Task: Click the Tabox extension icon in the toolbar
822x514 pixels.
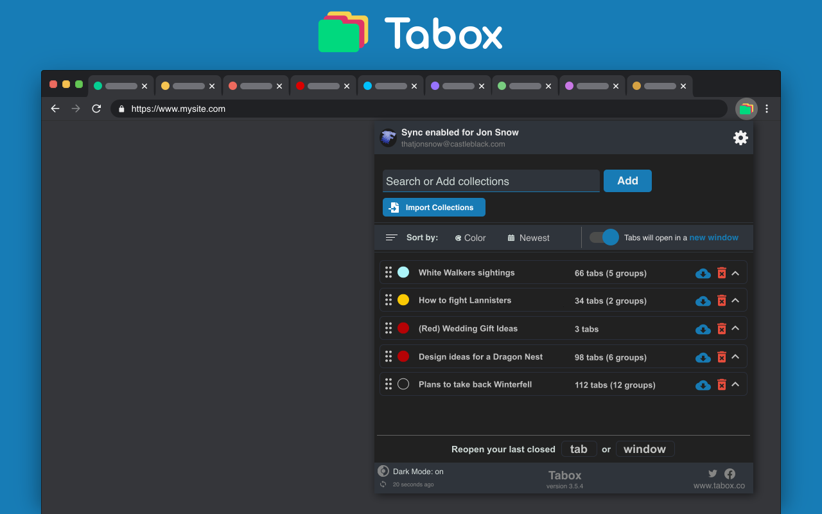Action: 746,109
